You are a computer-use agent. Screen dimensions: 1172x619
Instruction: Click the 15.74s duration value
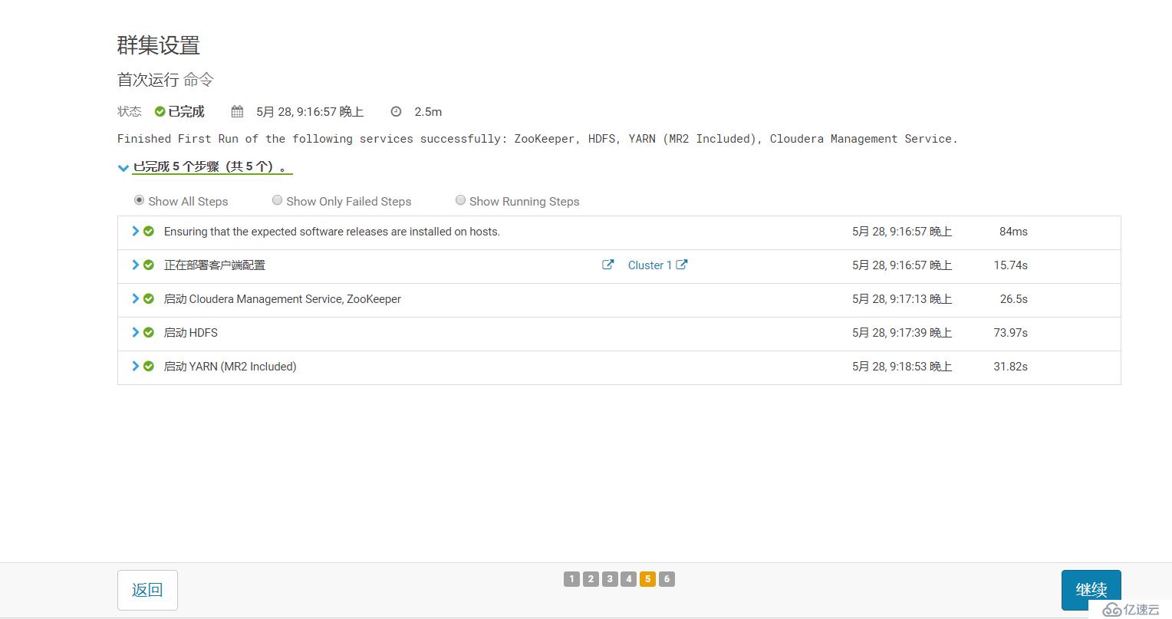click(x=1010, y=265)
